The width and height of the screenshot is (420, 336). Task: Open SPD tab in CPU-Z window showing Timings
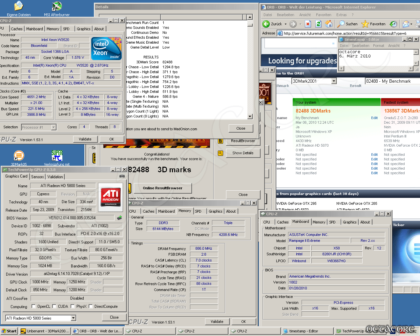click(198, 211)
